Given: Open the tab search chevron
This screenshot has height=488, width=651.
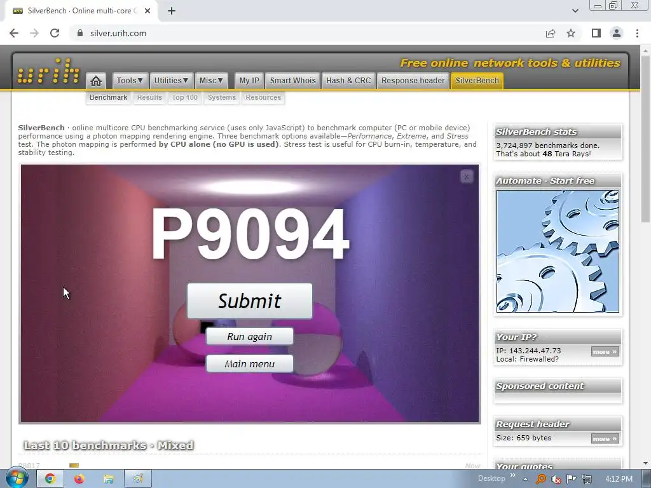Looking at the screenshot, I should tap(575, 11).
